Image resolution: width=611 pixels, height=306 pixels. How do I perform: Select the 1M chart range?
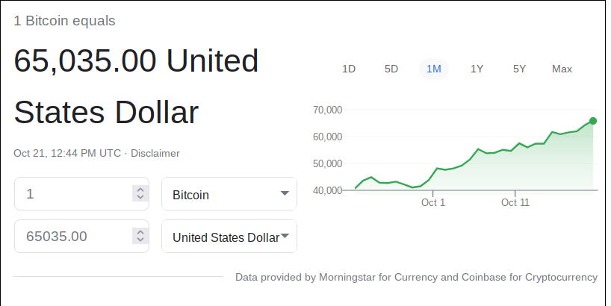point(434,69)
